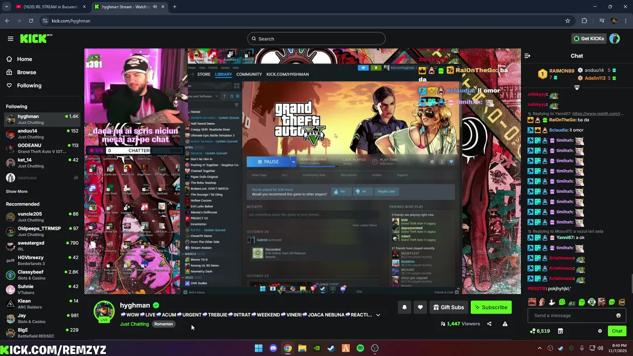Open the chat shop icon
The height and width of the screenshot is (356, 633).
[x=560, y=331]
